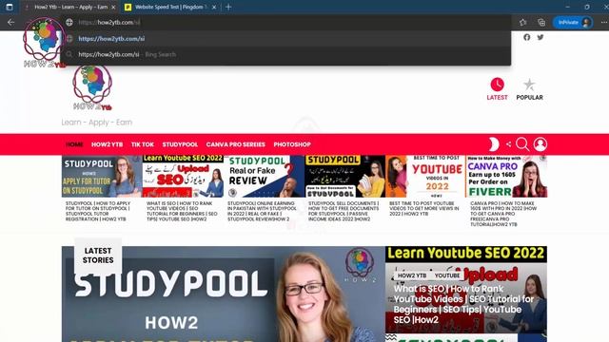Open the large Studypool featured story image

point(223,294)
